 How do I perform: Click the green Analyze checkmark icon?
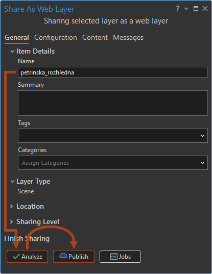point(16,257)
